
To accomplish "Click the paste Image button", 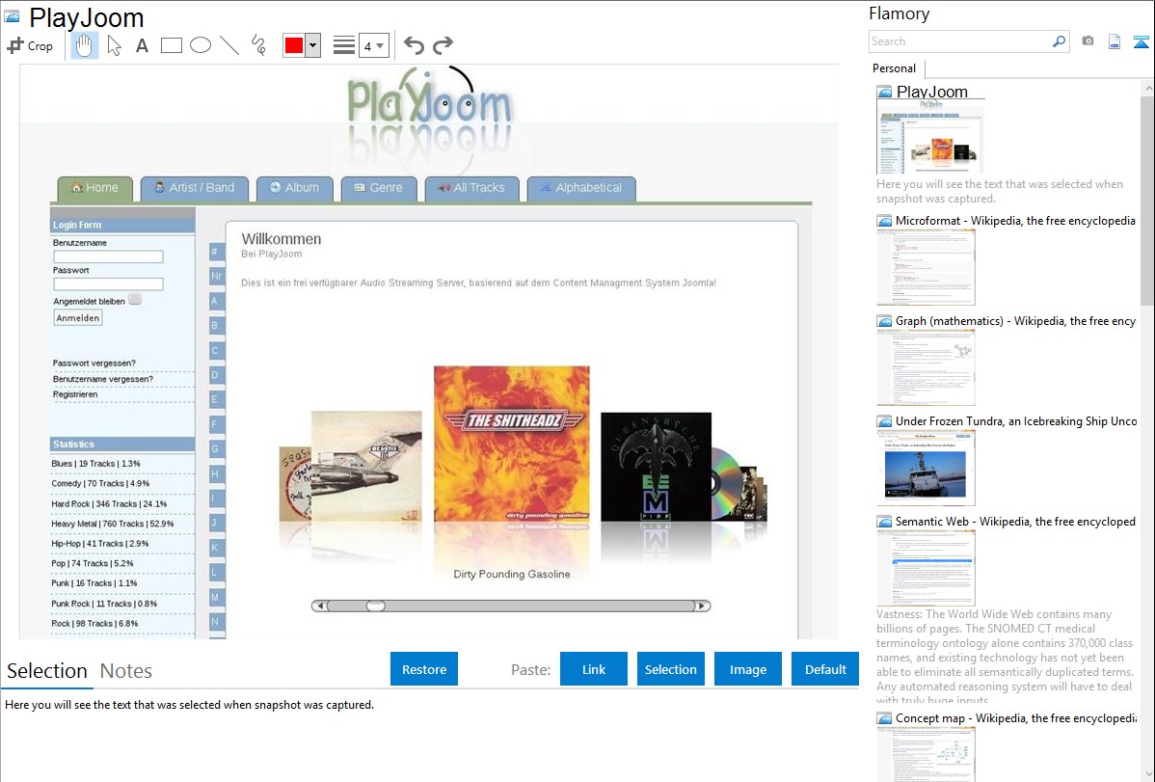I will 747,669.
